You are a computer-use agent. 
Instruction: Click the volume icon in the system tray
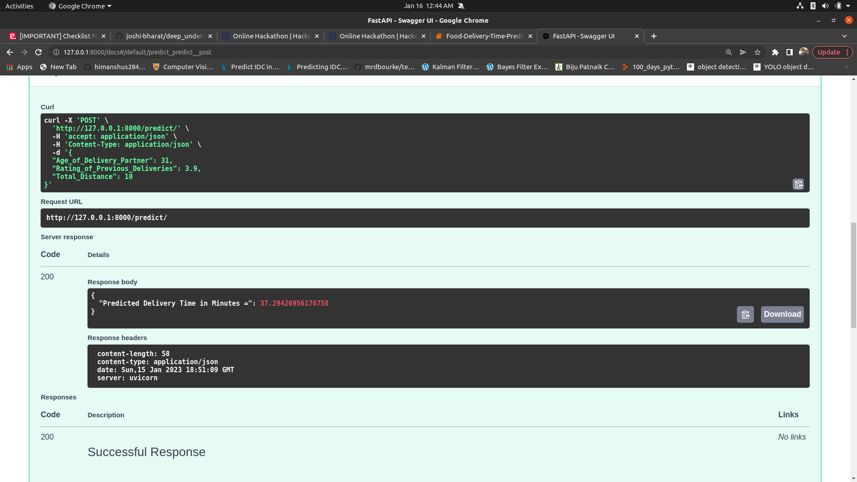(825, 6)
